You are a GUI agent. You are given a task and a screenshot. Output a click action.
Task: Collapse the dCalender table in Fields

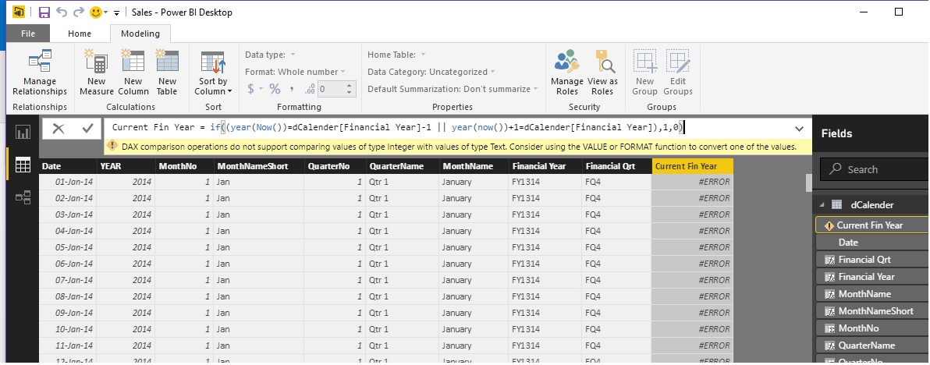822,205
